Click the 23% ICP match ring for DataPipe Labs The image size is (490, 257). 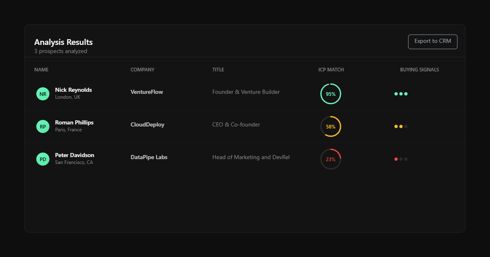click(330, 159)
